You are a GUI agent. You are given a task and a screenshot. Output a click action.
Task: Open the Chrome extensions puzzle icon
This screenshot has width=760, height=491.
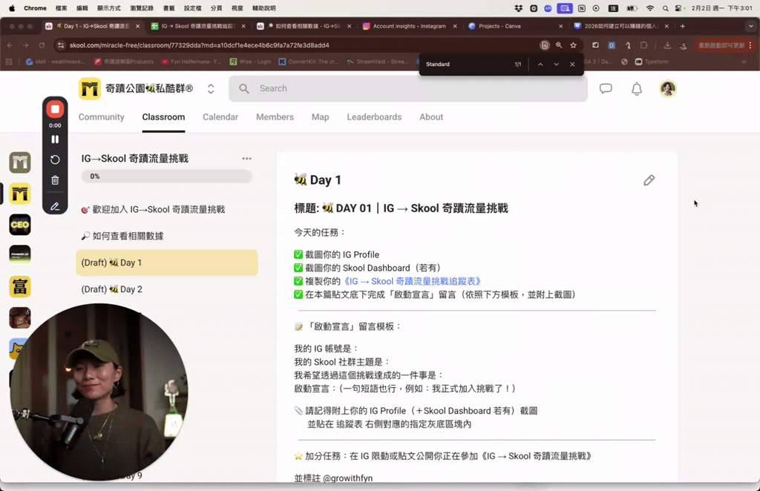coord(643,45)
